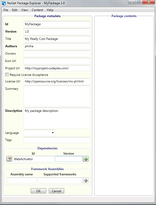Click the Description text area
The width and height of the screenshot is (156, 205).
click(57, 118)
